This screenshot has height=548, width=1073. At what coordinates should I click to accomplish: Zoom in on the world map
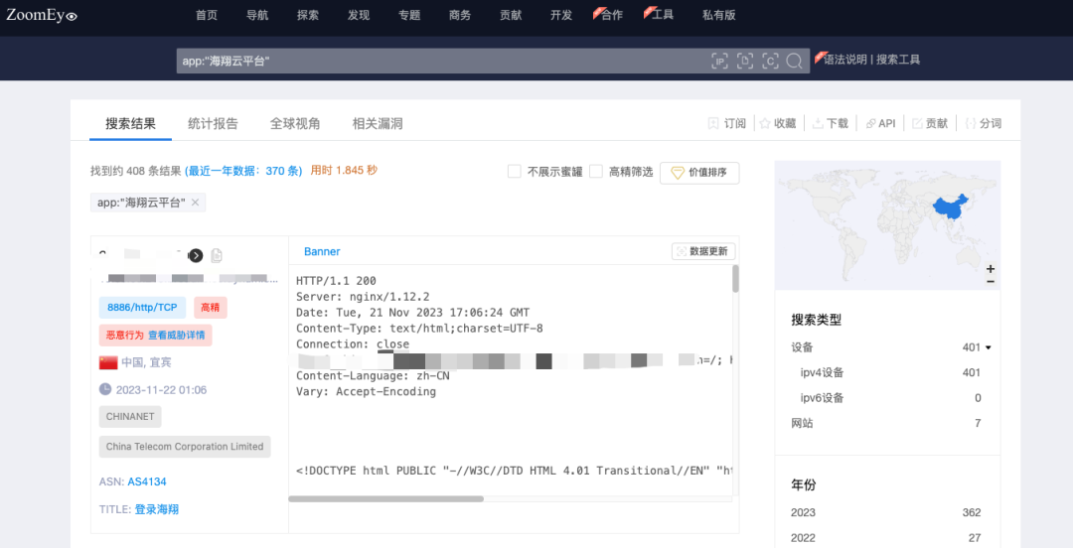point(991,269)
